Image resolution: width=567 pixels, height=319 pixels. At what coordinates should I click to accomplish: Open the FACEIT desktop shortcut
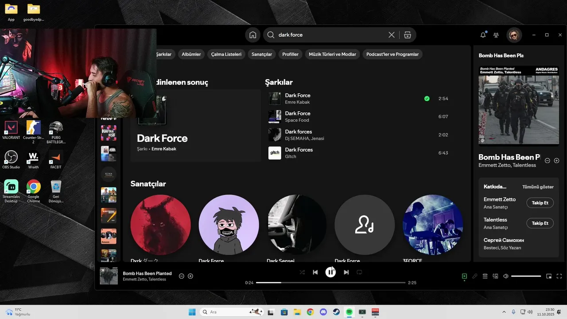(56, 160)
